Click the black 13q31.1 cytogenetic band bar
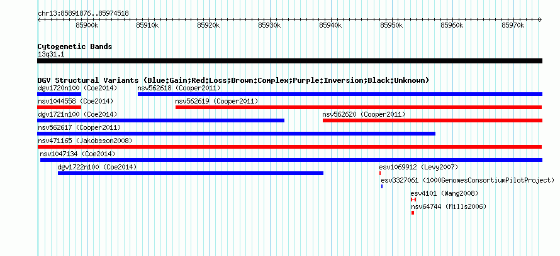Image resolution: width=560 pixels, height=256 pixels. (289, 61)
